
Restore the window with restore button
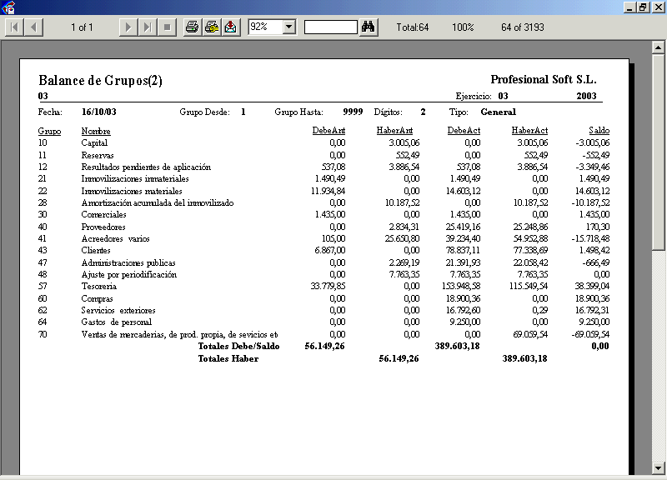click(x=643, y=7)
